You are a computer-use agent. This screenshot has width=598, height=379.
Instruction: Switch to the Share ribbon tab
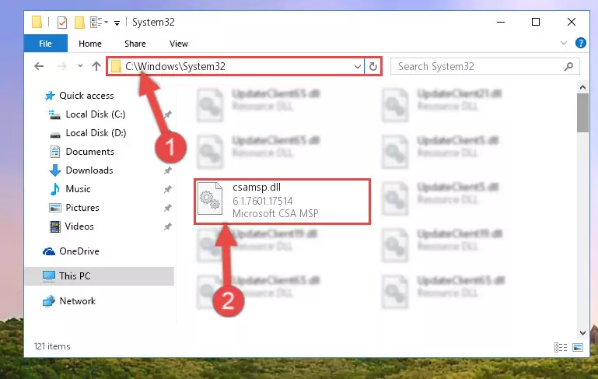point(135,44)
